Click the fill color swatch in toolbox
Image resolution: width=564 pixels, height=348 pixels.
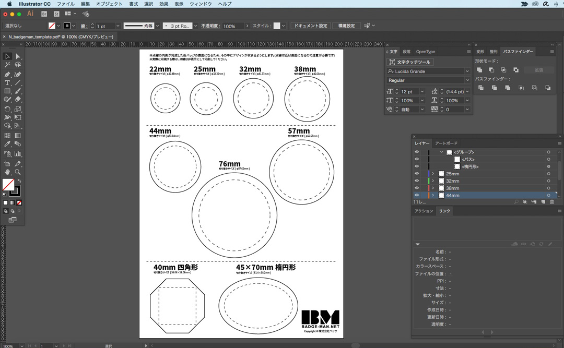[8, 184]
